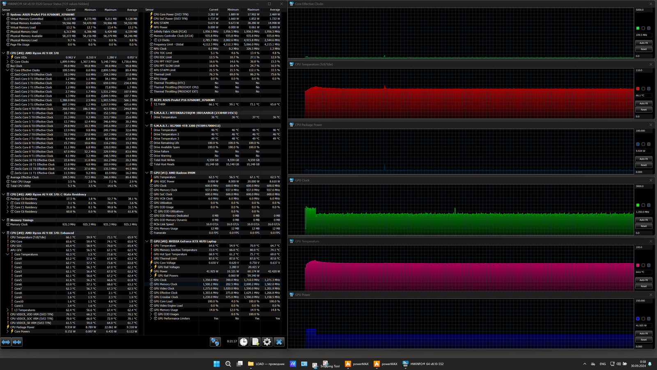
Task: Click Auto Fit in Core Effective Clocks graph
Action: pos(643,43)
